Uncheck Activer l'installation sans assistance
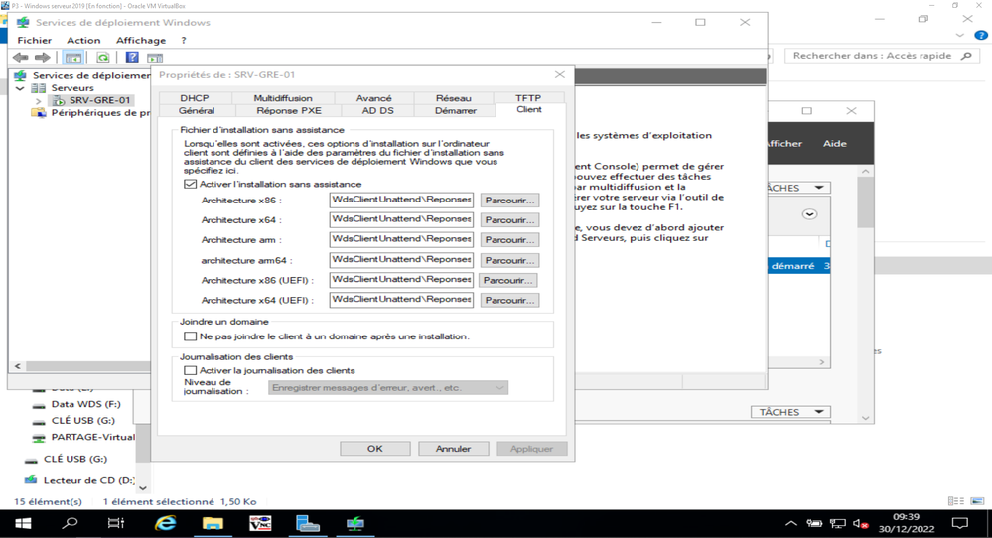The height and width of the screenshot is (538, 992). pyautogui.click(x=190, y=184)
